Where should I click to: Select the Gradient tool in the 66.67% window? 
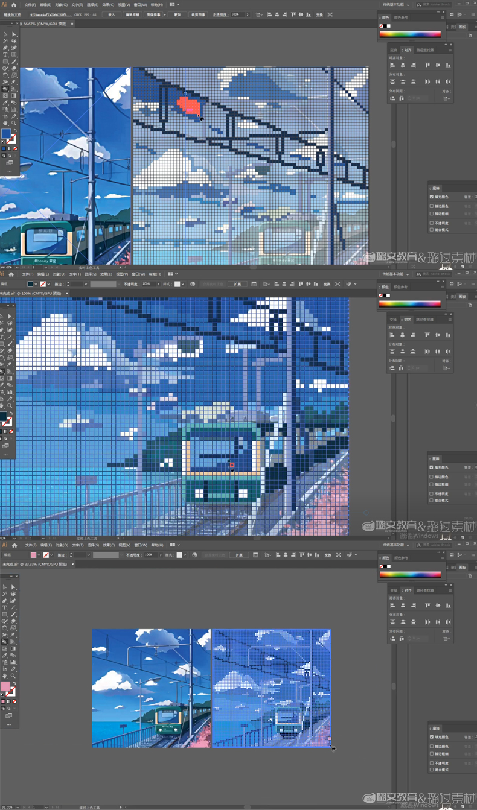pyautogui.click(x=14, y=95)
